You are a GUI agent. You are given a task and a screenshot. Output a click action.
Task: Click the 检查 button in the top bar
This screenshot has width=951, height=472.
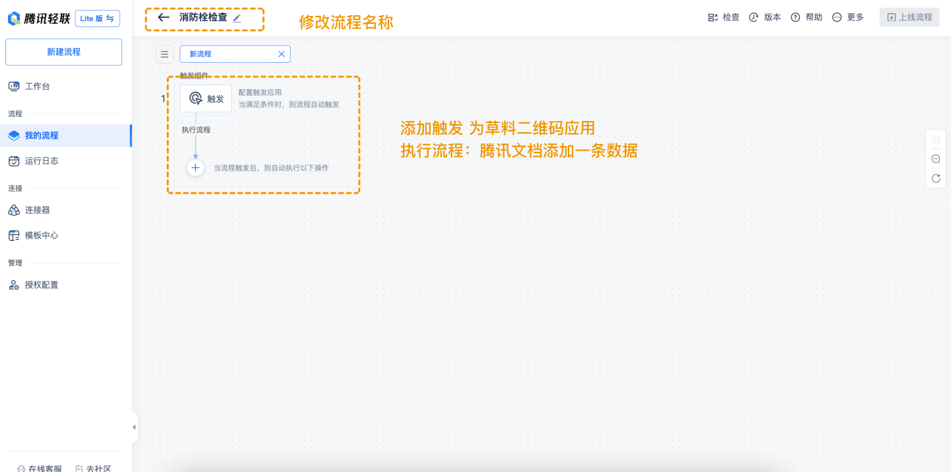[724, 17]
